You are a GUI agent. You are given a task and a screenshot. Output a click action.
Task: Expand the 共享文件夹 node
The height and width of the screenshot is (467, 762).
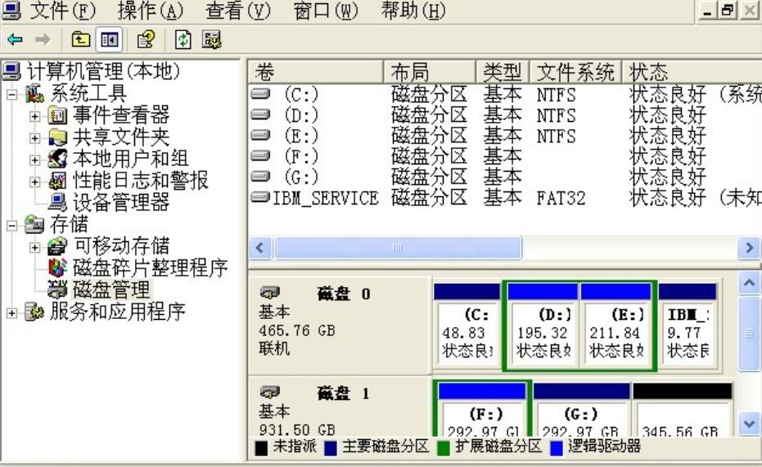(34, 138)
